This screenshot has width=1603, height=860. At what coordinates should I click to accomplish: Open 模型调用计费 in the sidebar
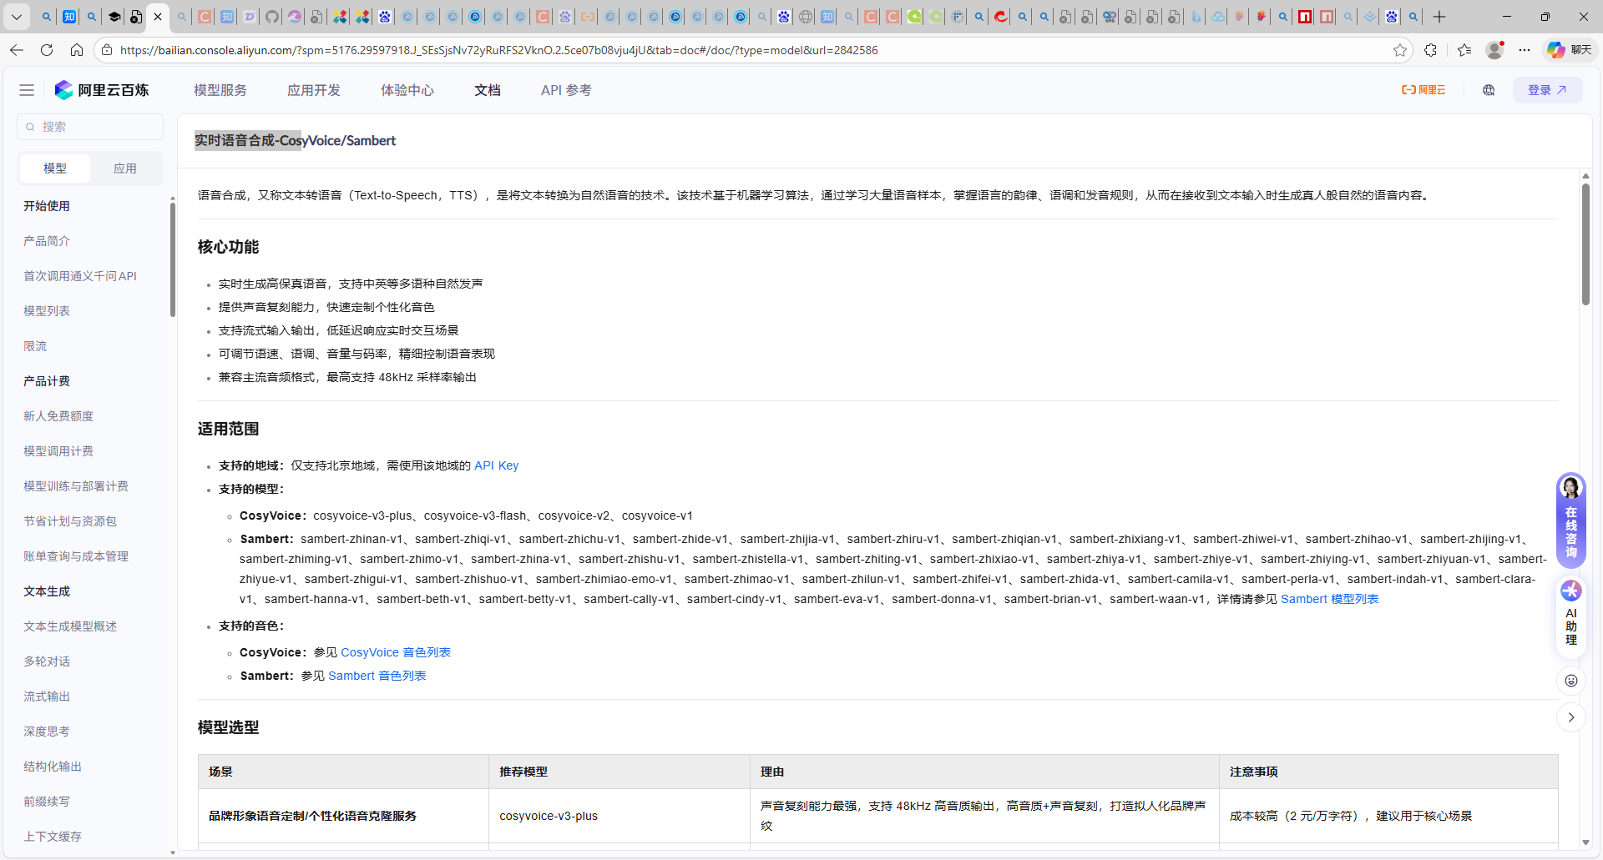pos(58,451)
